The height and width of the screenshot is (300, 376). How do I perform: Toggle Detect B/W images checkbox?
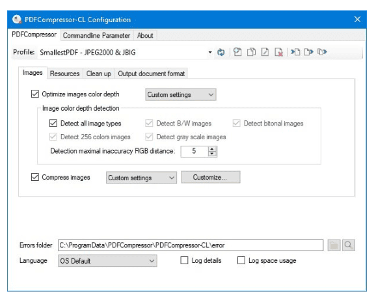[x=149, y=123]
